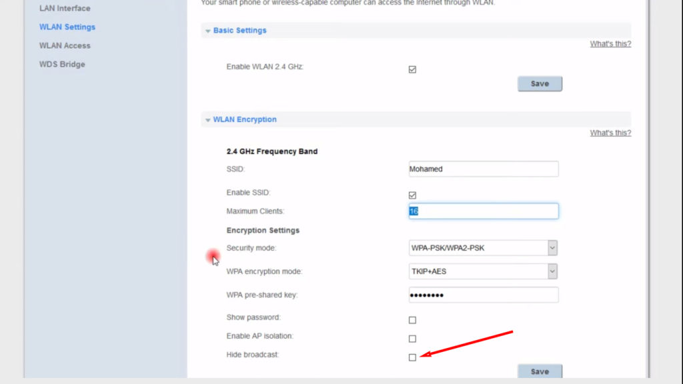Click the 2.4 GHz Frequency Band label

click(272, 151)
